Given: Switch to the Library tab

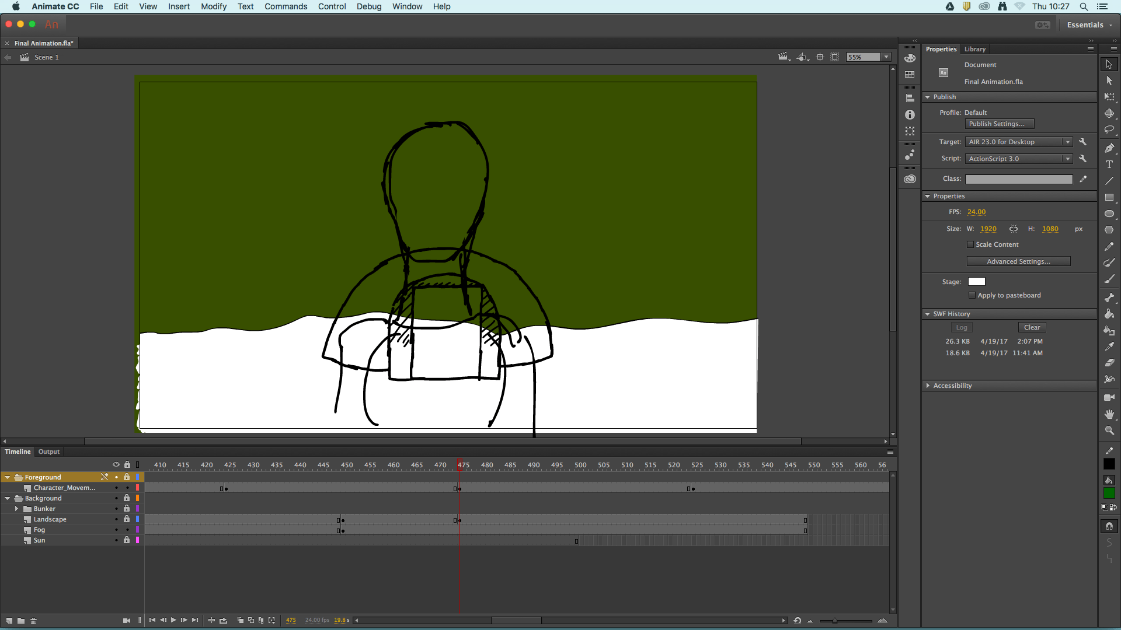Looking at the screenshot, I should pyautogui.click(x=974, y=49).
